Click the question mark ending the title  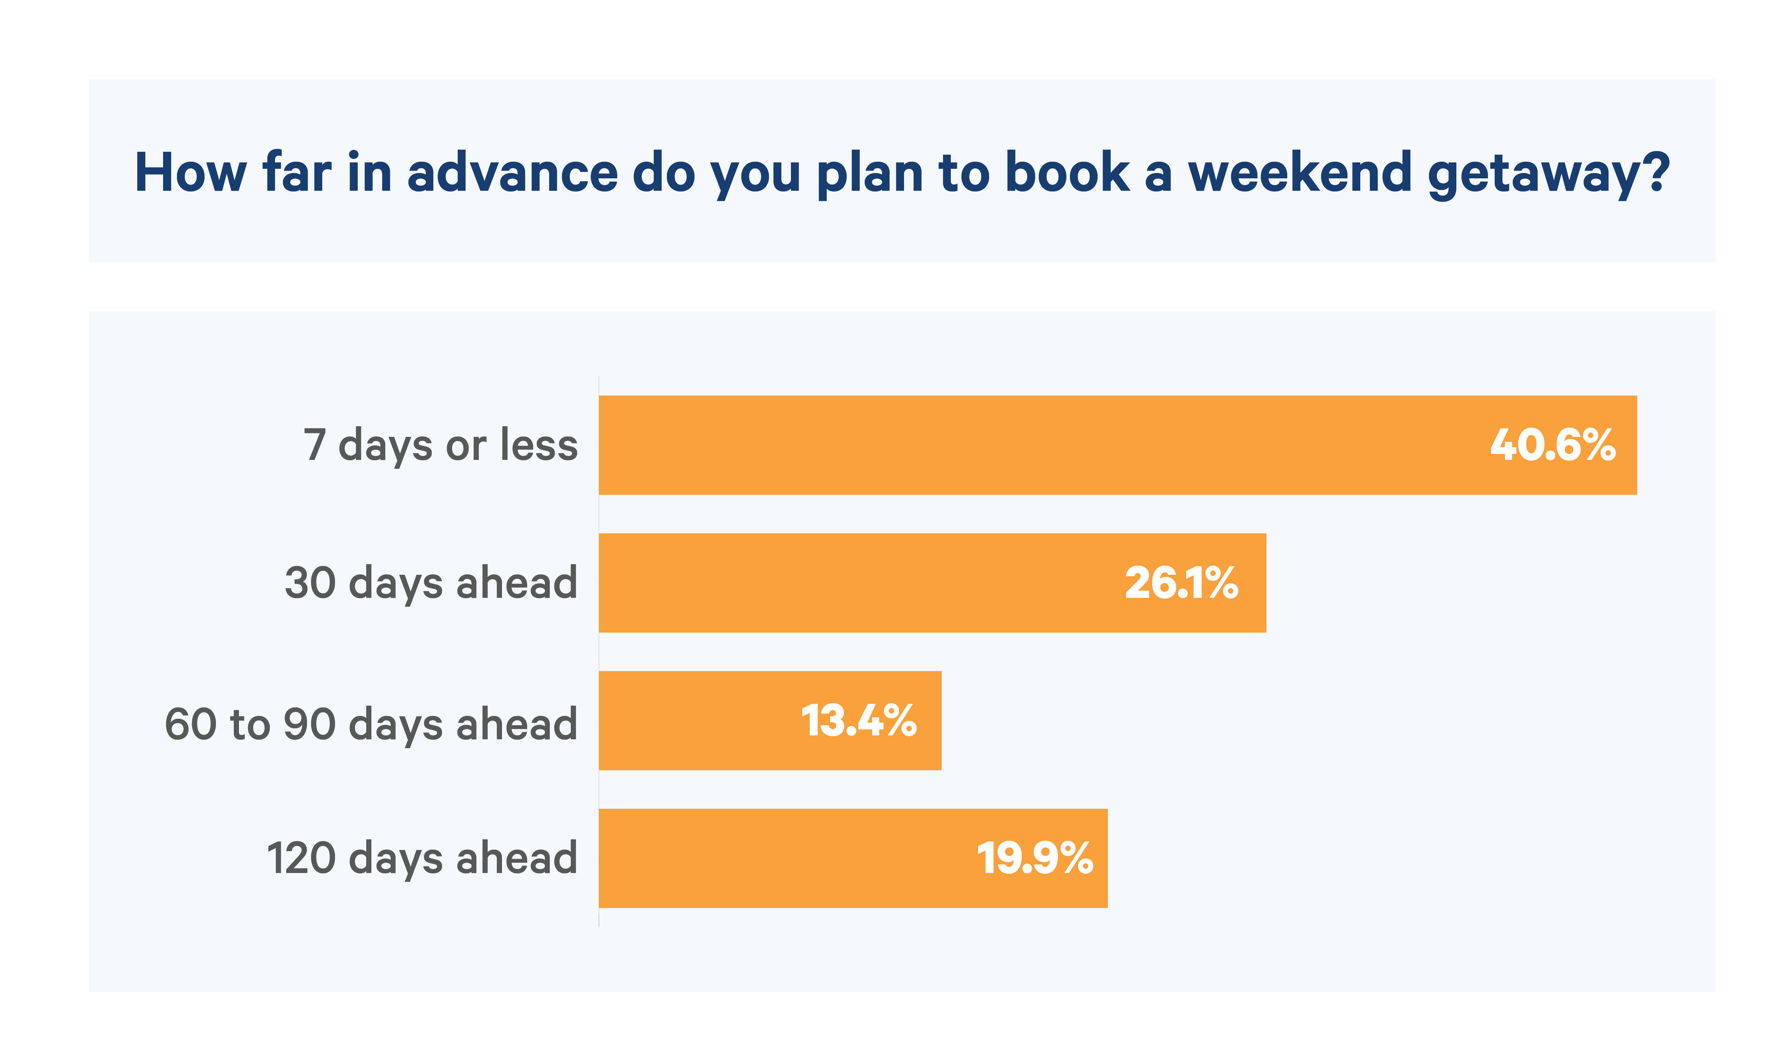point(1656,172)
